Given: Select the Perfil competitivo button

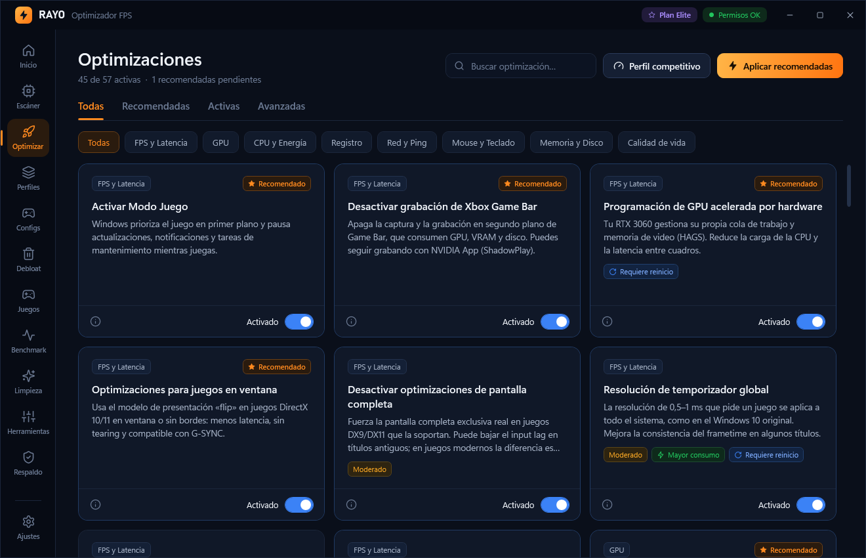Looking at the screenshot, I should point(657,66).
